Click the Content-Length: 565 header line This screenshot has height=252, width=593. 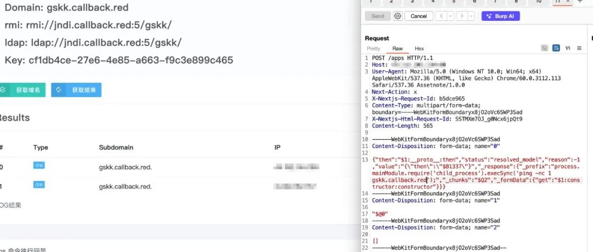(402, 126)
